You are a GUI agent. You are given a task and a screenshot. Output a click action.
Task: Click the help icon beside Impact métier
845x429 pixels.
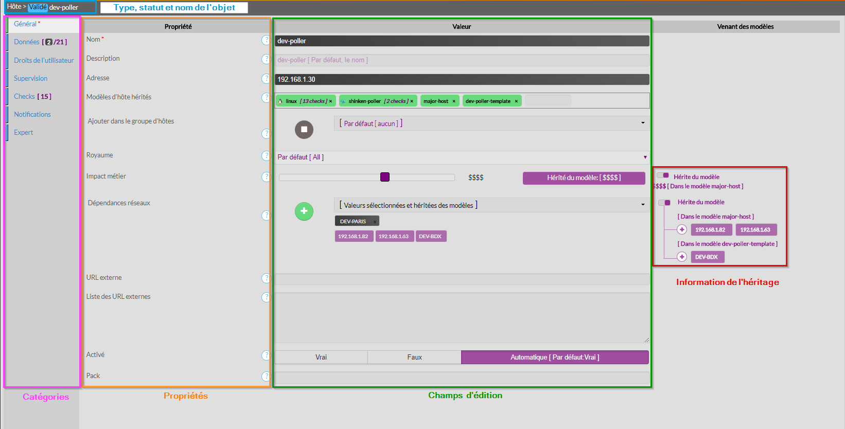[266, 177]
